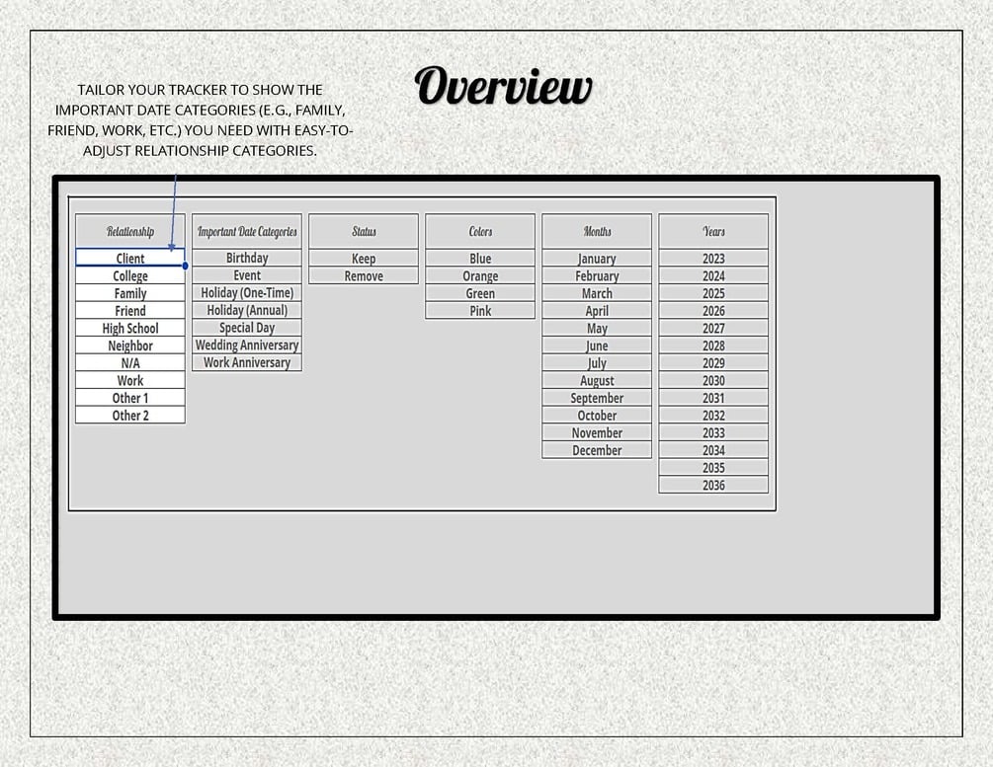This screenshot has width=993, height=767.
Task: Select the Other 1 cell
Action: coord(129,398)
